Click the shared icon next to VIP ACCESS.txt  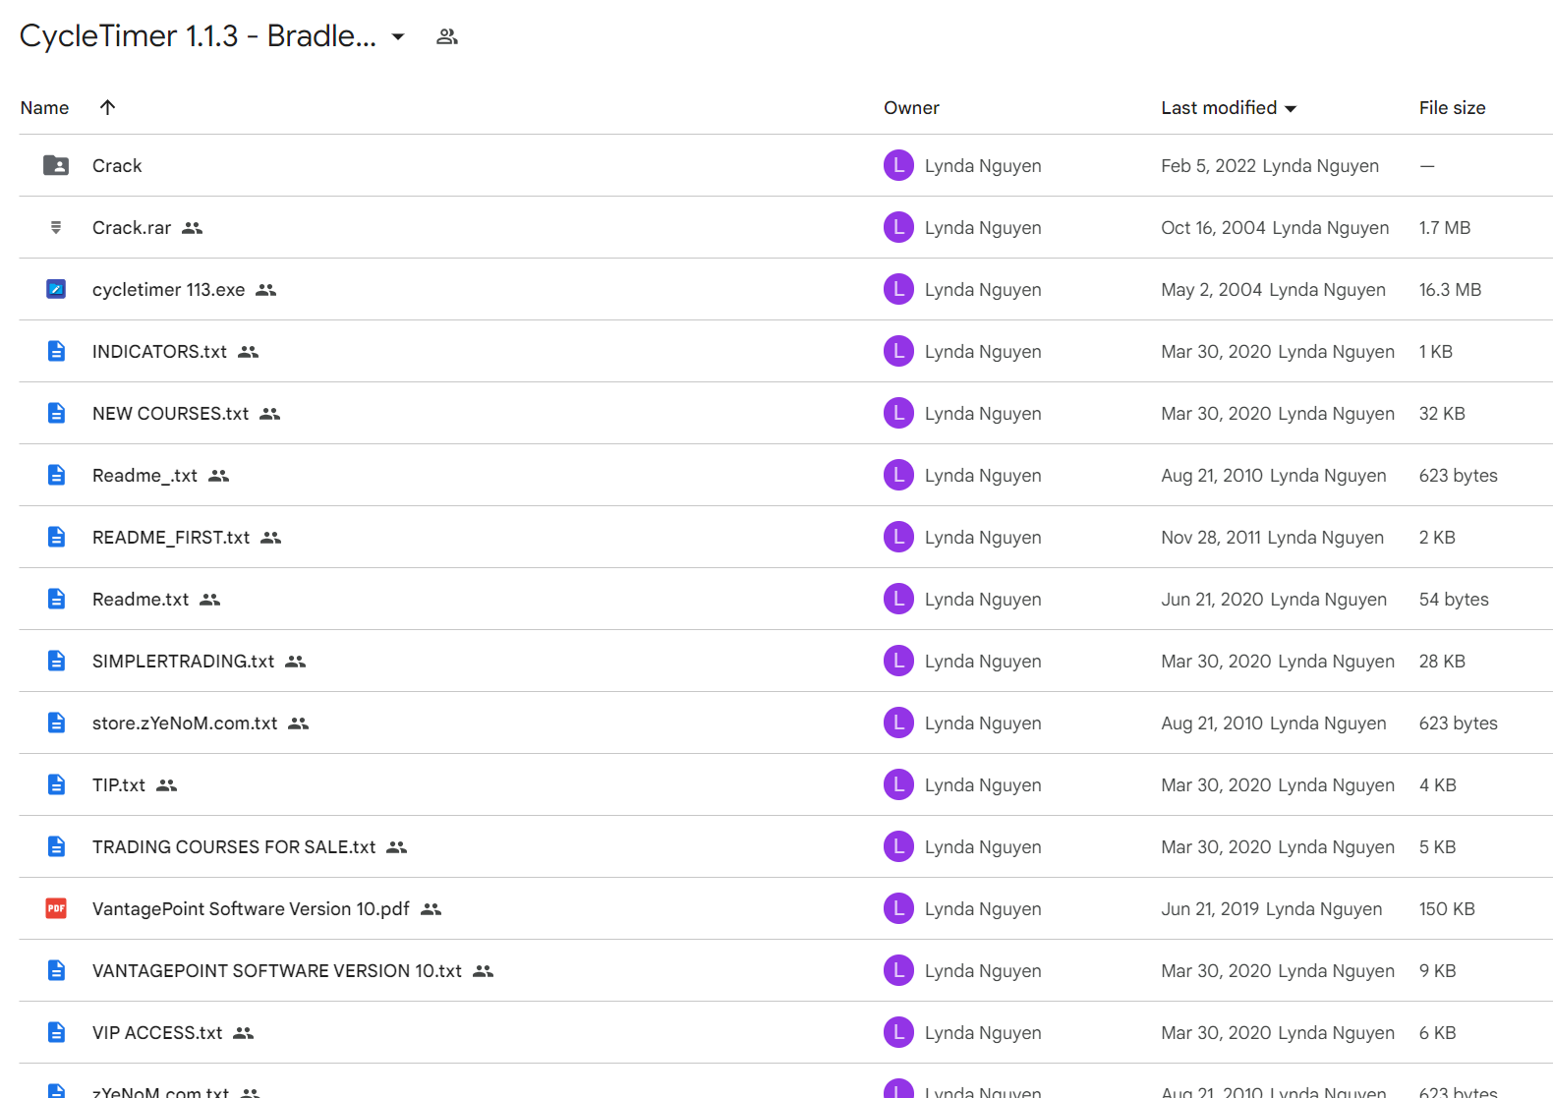(244, 1033)
